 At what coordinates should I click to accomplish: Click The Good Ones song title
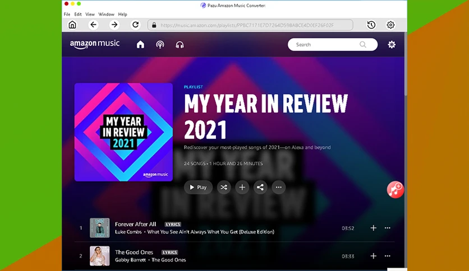[134, 252]
